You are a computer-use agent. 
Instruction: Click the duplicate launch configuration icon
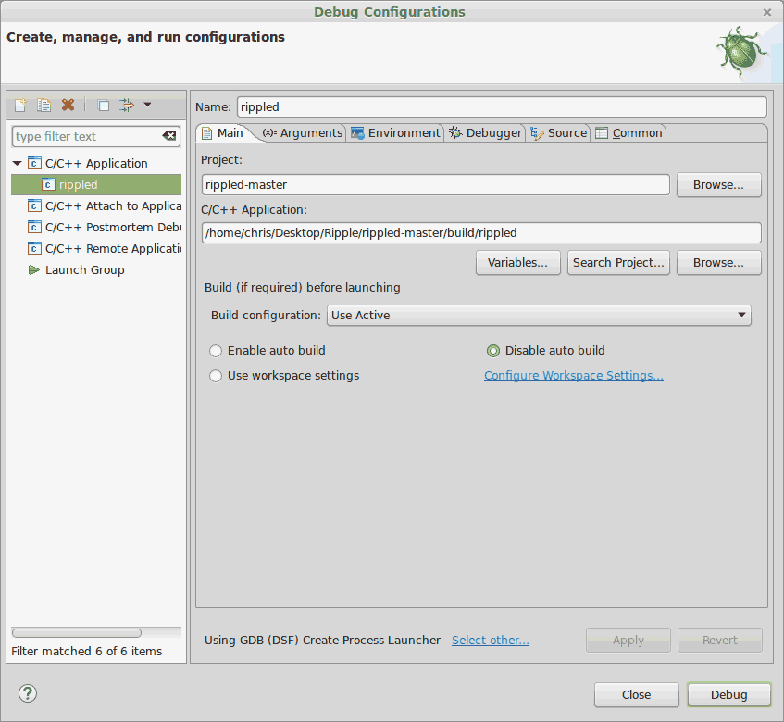coord(44,106)
